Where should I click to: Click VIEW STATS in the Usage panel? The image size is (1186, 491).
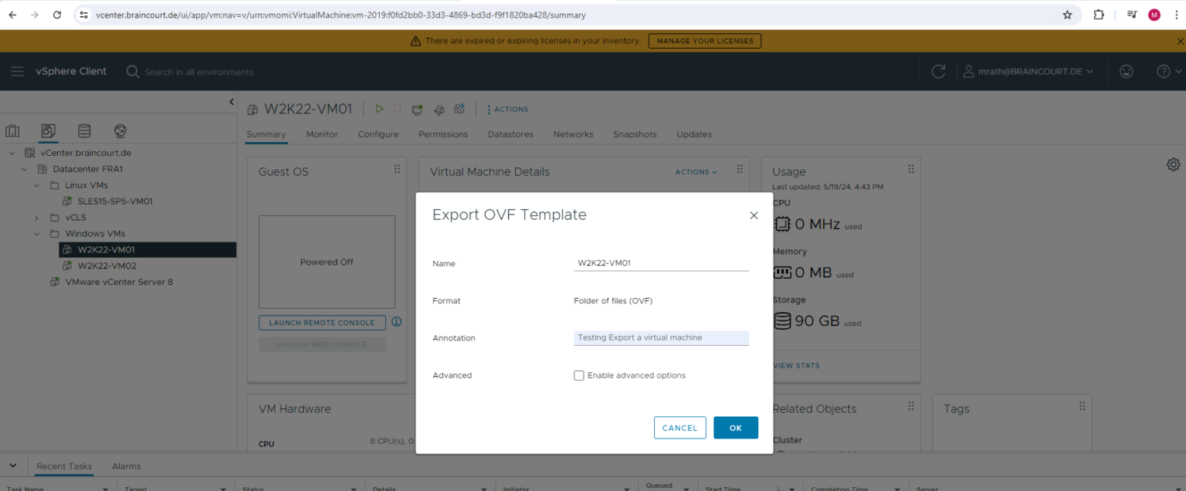pos(795,365)
